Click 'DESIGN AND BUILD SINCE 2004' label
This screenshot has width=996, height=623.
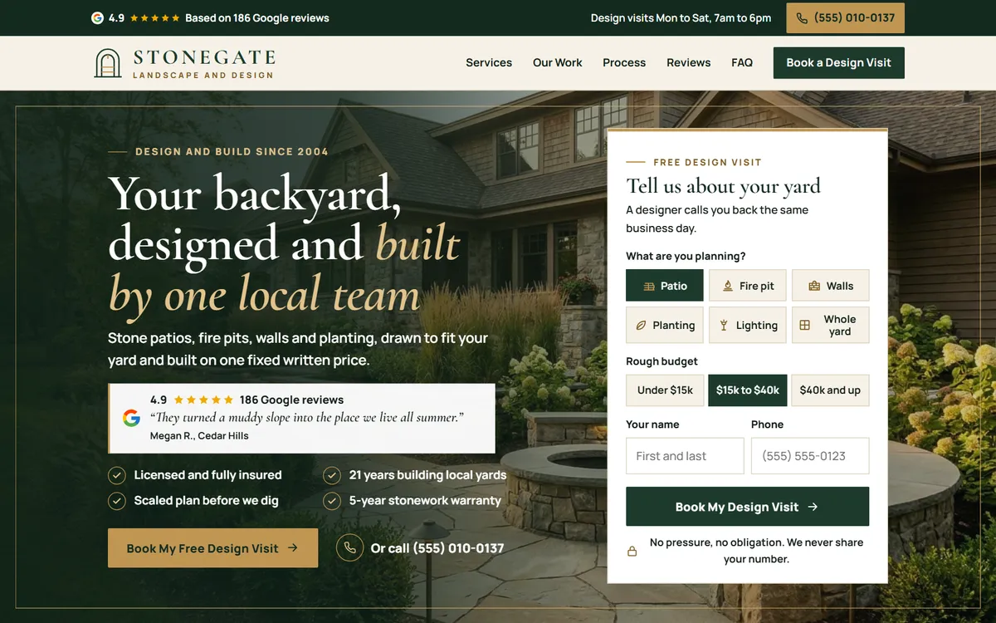(232, 152)
